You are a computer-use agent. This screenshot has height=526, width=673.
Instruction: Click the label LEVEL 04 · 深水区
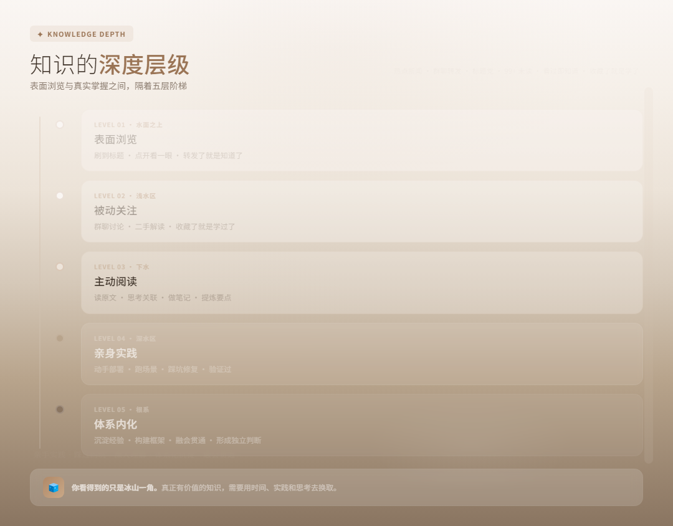point(125,339)
